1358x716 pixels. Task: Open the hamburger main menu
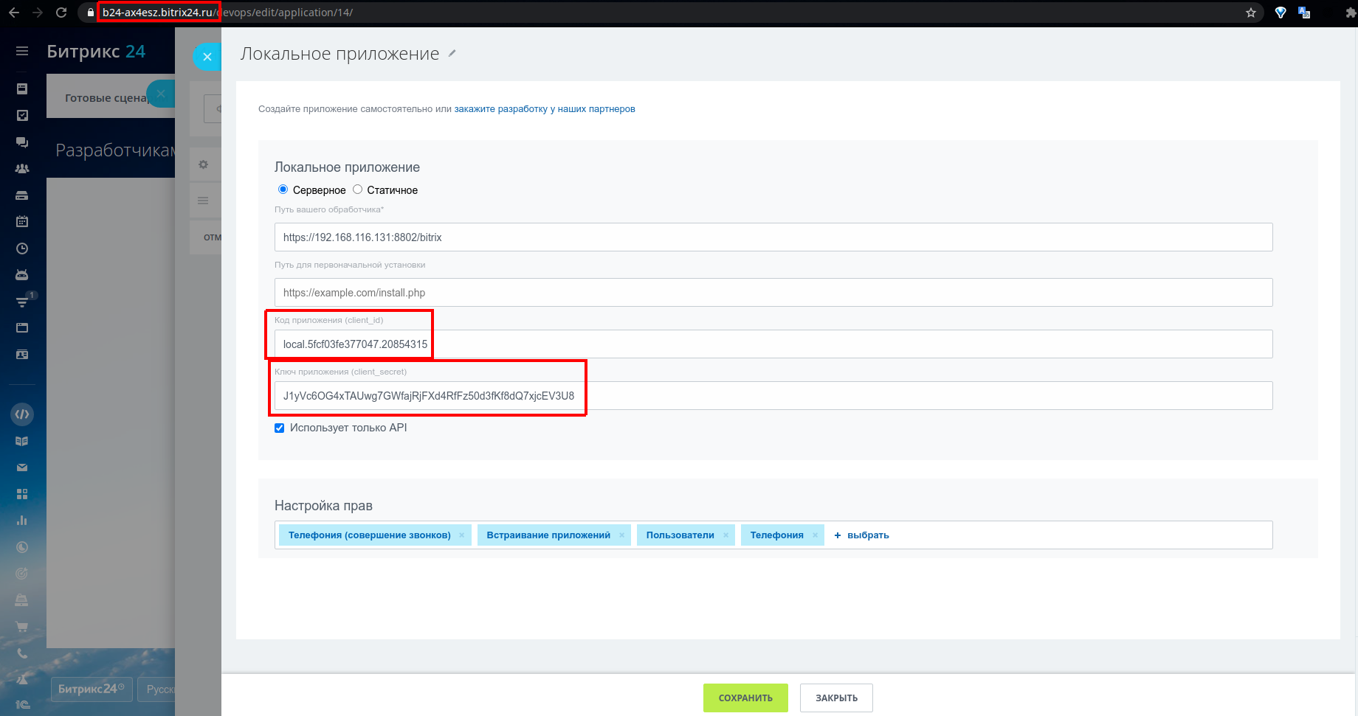[22, 51]
